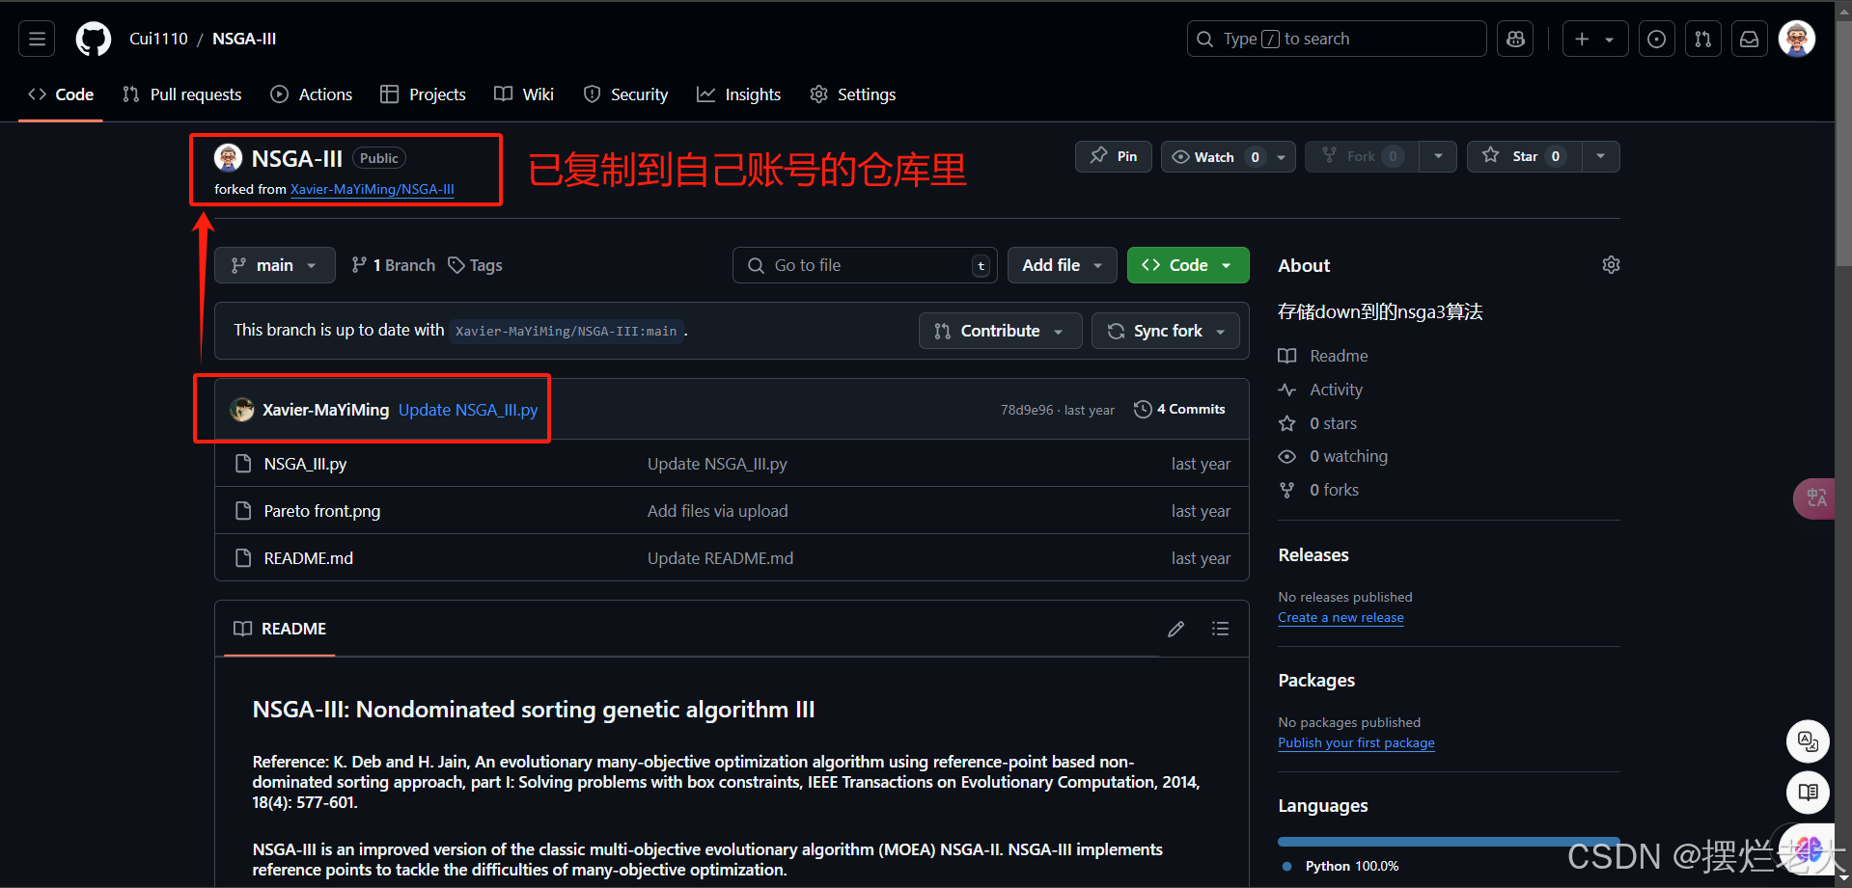Click the Pareto front.png file icon
The image size is (1852, 888).
243,511
